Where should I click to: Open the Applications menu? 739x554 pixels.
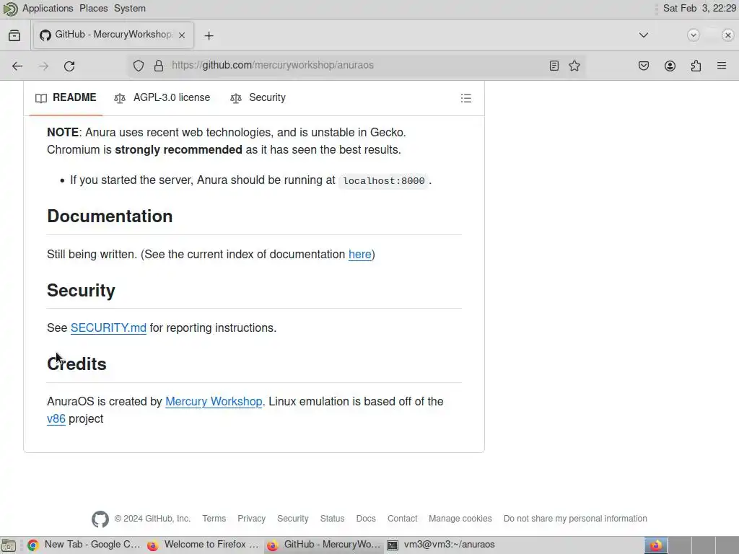click(x=48, y=9)
